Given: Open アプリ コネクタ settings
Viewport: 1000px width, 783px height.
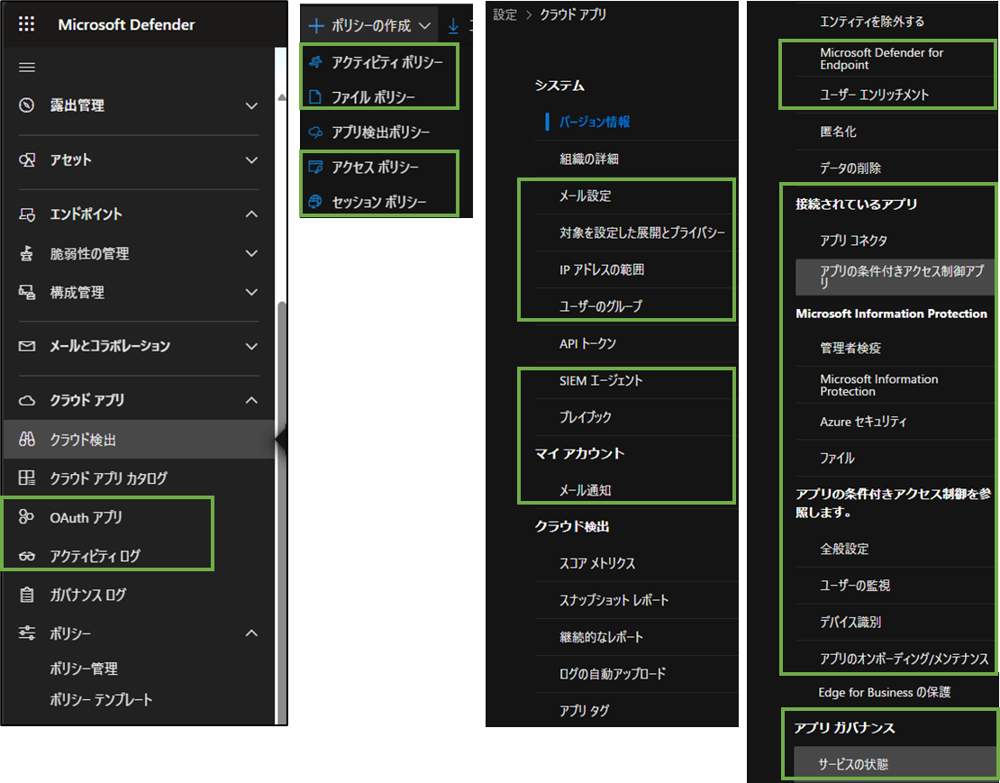Looking at the screenshot, I should (853, 241).
